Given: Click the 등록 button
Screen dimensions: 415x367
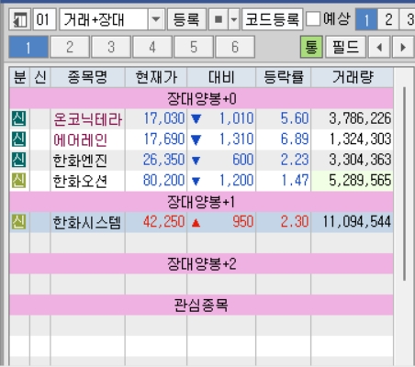Looking at the screenshot, I should 186,20.
